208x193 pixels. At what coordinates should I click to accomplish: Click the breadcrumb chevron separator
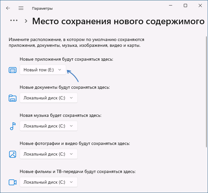[x=26, y=21]
